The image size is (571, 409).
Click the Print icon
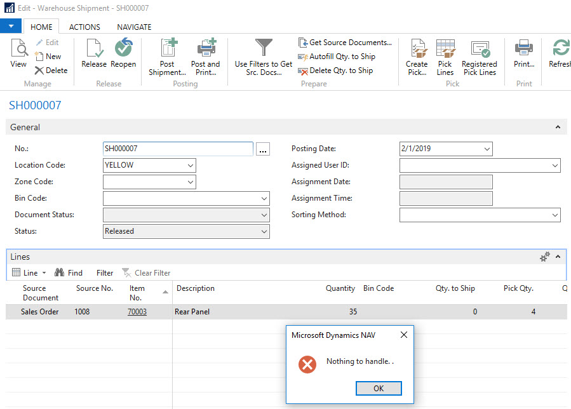[523, 48]
